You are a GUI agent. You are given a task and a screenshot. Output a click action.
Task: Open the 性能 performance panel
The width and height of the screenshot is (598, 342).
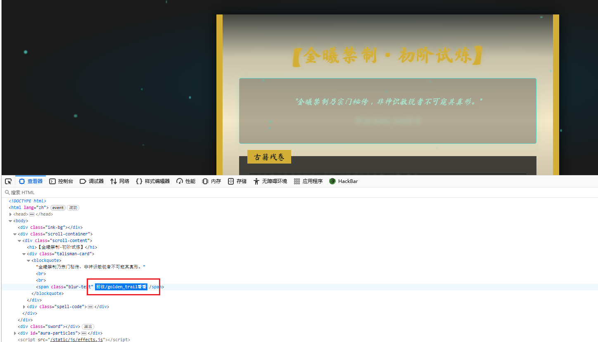(x=186, y=181)
